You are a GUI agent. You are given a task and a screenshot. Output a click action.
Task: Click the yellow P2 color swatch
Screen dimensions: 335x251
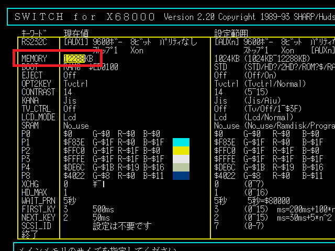[181, 151]
